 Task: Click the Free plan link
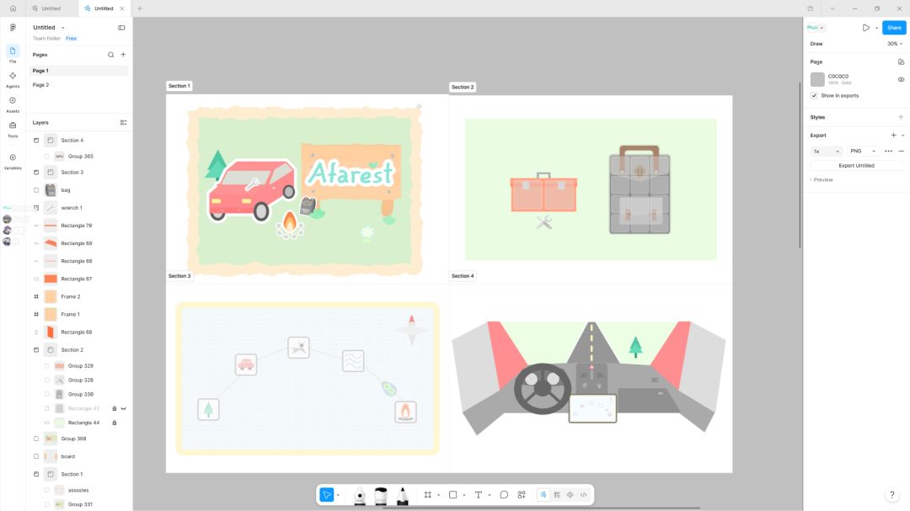pyautogui.click(x=71, y=38)
